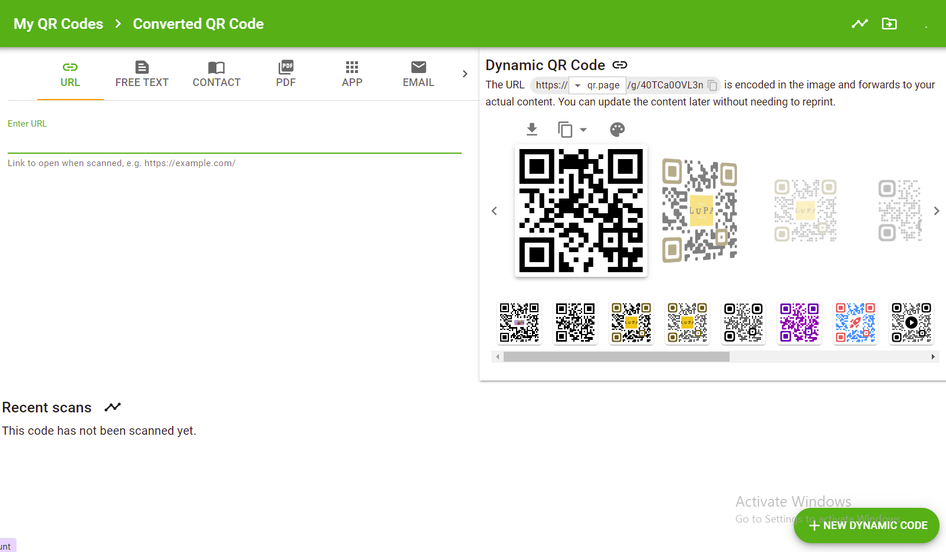Go to previous QR design in carousel
The image size is (946, 552).
point(494,211)
